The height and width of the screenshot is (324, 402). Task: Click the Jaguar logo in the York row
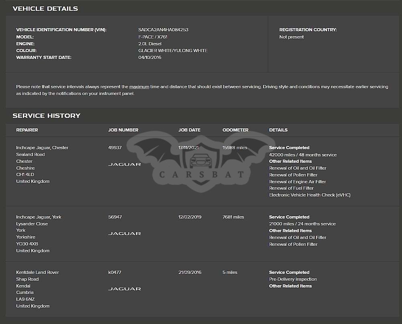coord(125,233)
